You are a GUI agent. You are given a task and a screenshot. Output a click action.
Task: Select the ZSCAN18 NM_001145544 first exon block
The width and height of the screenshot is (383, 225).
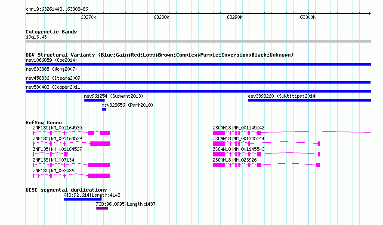pyautogui.click(x=219, y=144)
